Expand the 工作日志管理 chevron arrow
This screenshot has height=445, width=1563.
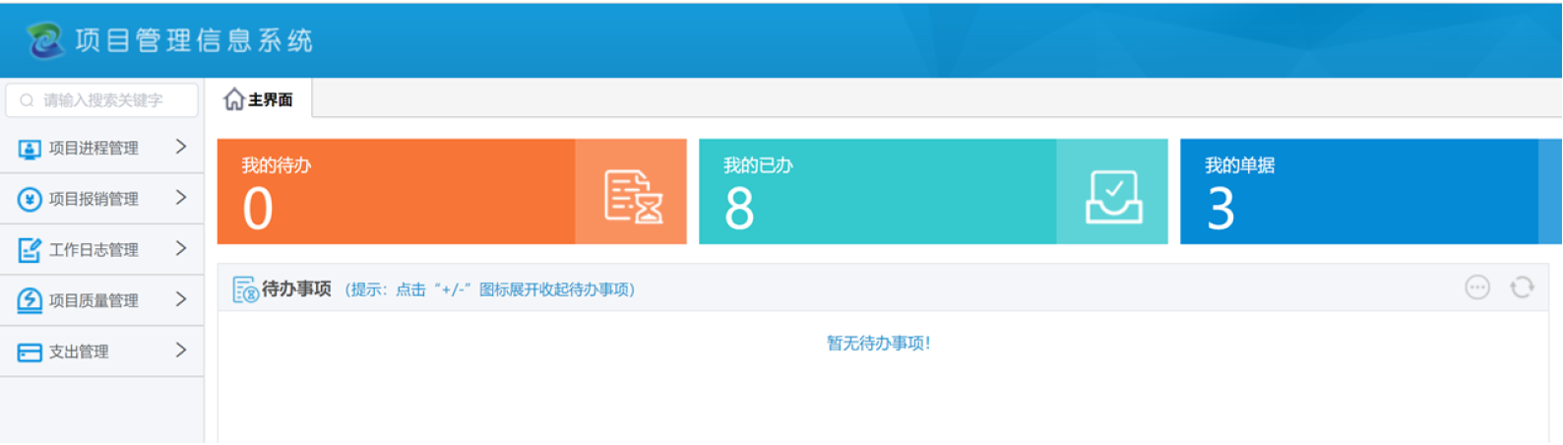point(181,249)
